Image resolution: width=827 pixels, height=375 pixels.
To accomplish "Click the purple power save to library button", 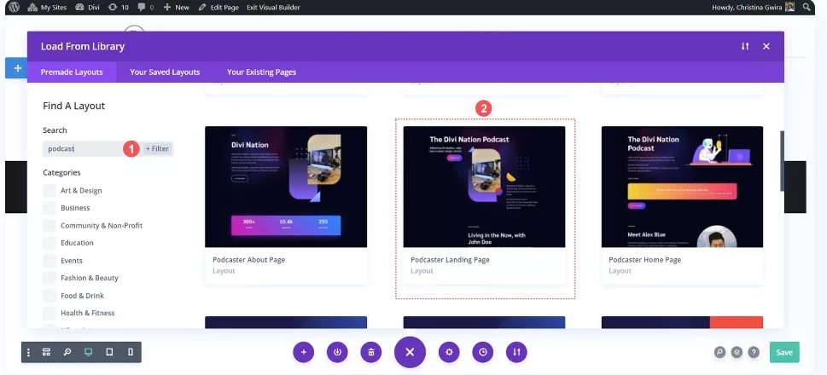I will [x=337, y=352].
